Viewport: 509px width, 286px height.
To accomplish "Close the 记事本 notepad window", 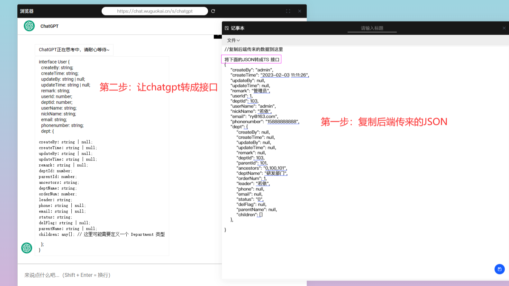I will tap(504, 28).
